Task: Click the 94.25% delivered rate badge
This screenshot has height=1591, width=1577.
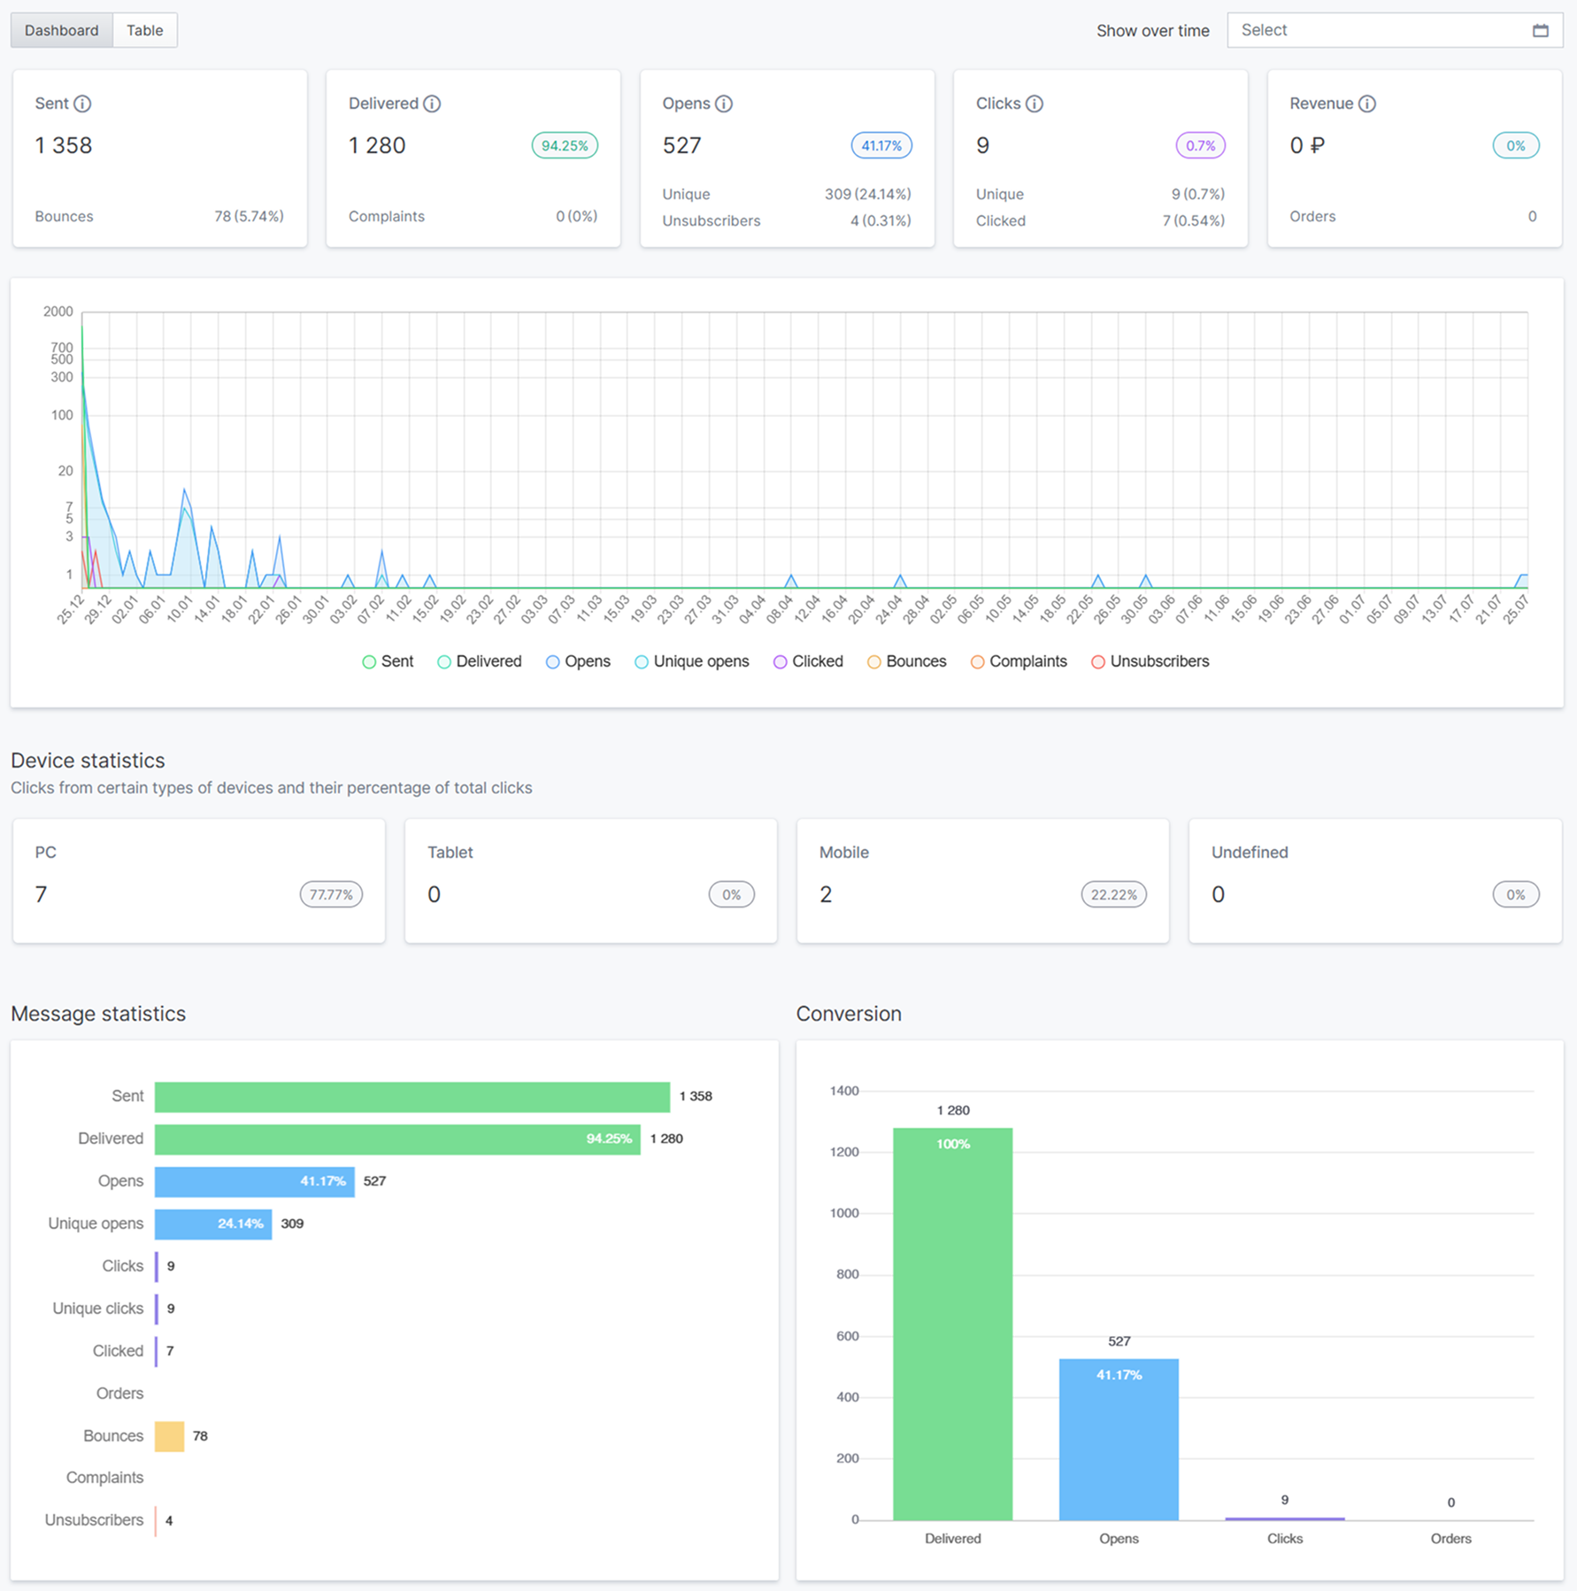Action: (565, 145)
